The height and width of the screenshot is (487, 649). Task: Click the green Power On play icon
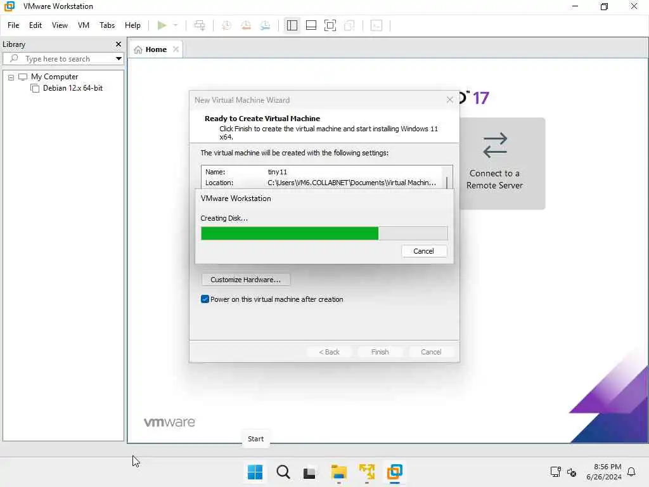click(162, 25)
